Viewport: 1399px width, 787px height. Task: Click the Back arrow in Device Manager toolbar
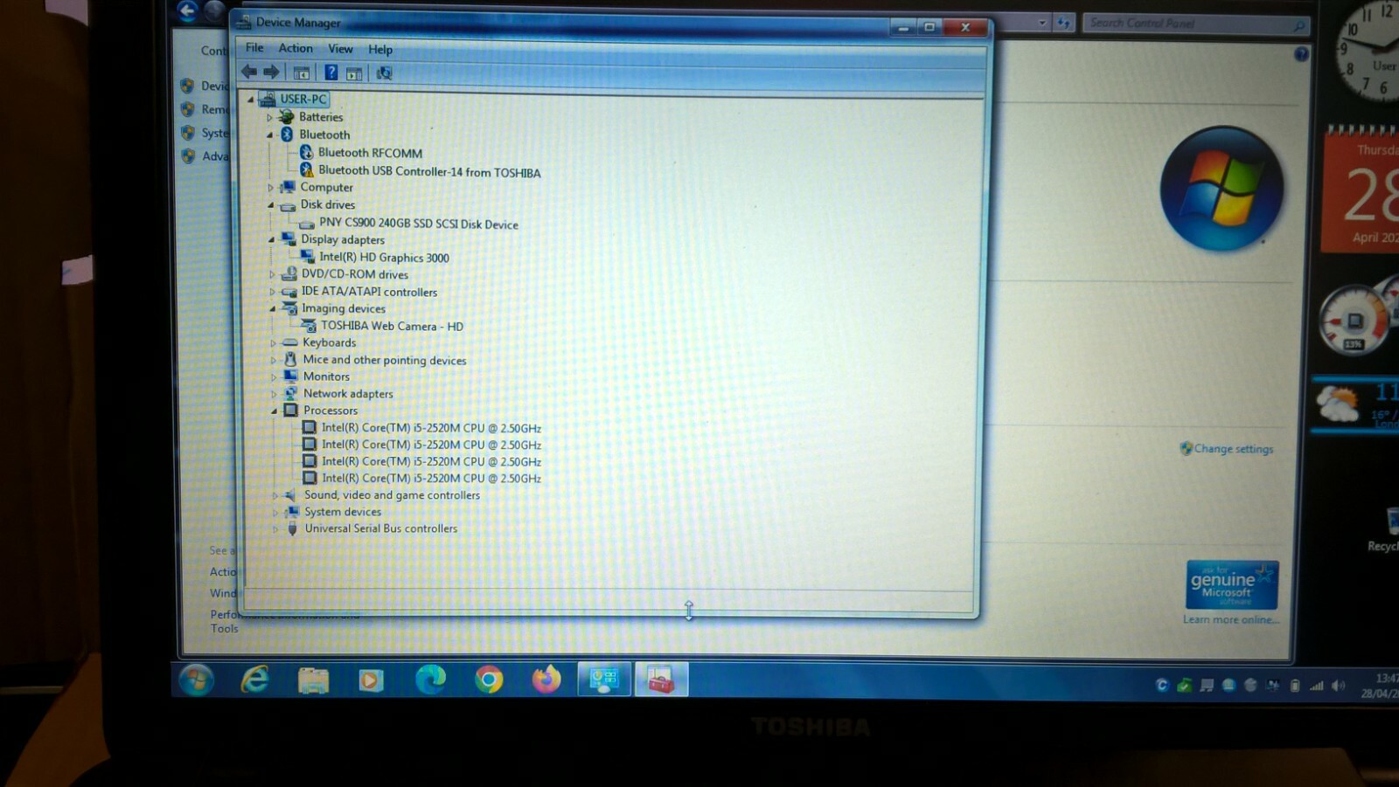tap(249, 72)
